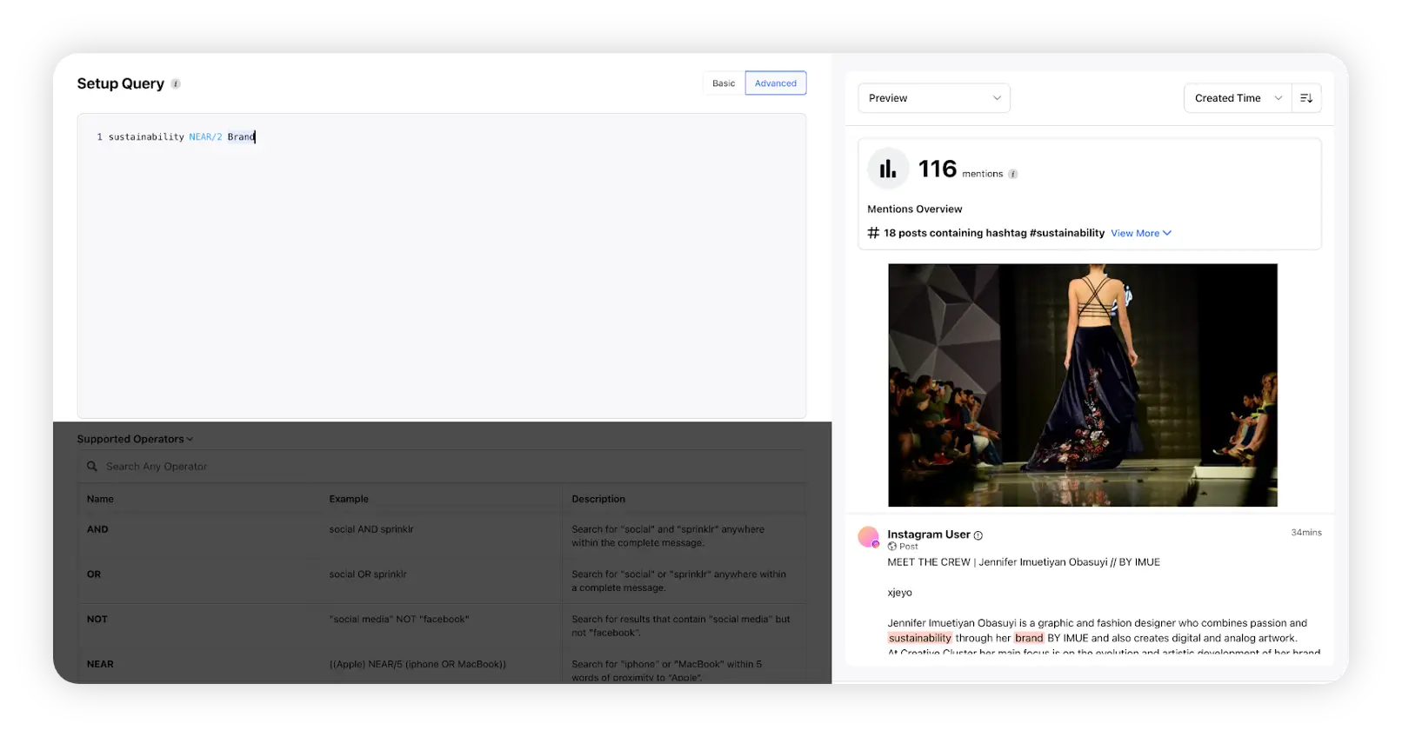The image size is (1402, 737).
Task: Click the '"social media" NOT "facebook"' example
Action: pos(399,620)
